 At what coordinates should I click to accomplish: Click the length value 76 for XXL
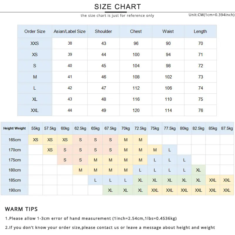tap(201, 110)
